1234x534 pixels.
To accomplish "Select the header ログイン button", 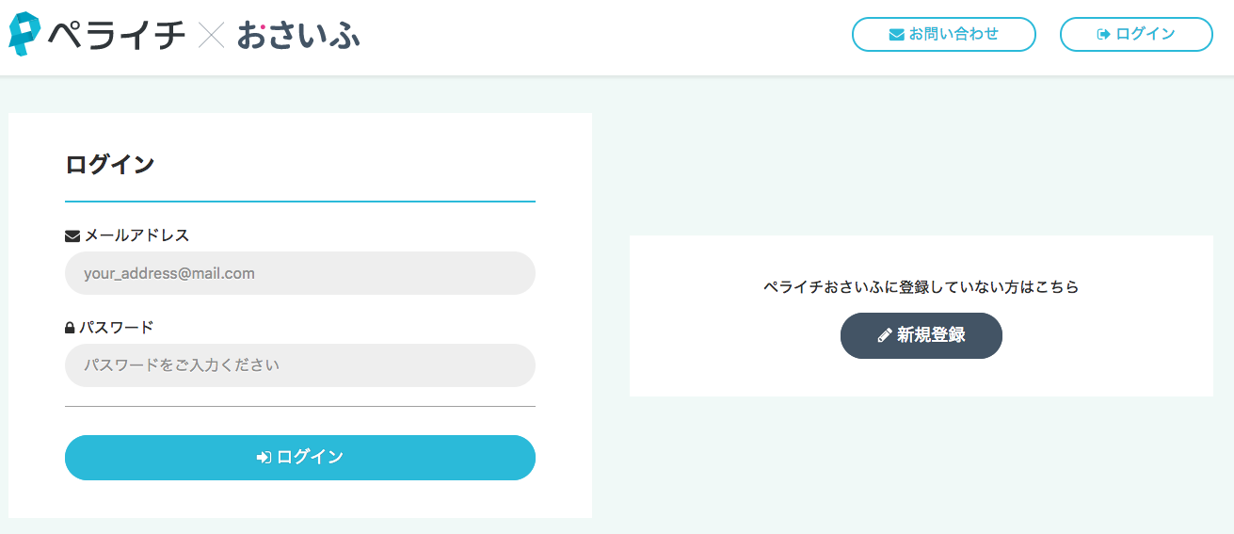I will 1136,34.
